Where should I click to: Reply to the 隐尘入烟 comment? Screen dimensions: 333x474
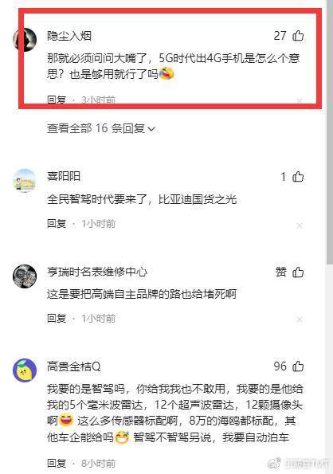[x=57, y=100]
